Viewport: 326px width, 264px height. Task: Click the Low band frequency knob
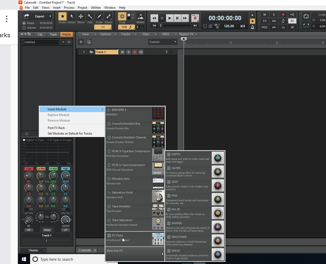(x=29, y=176)
